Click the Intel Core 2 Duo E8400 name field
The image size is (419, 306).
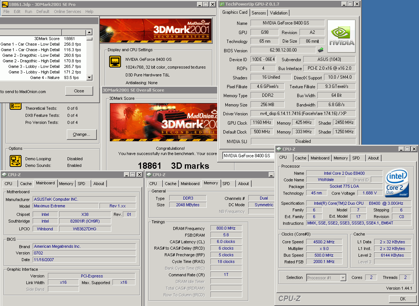344,173
